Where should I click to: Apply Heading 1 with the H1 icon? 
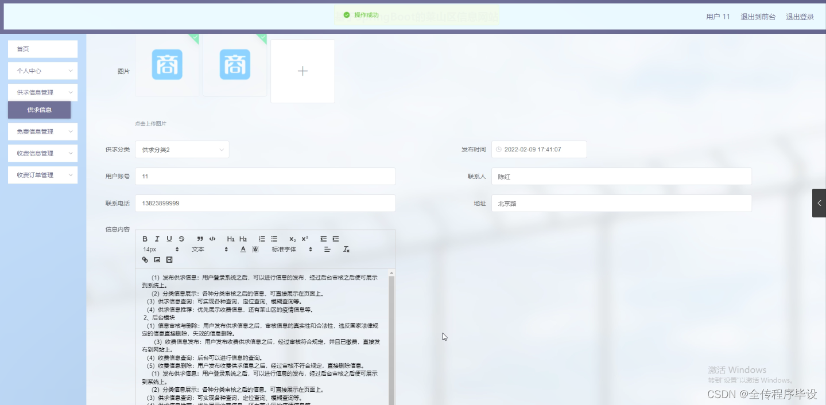pos(231,239)
